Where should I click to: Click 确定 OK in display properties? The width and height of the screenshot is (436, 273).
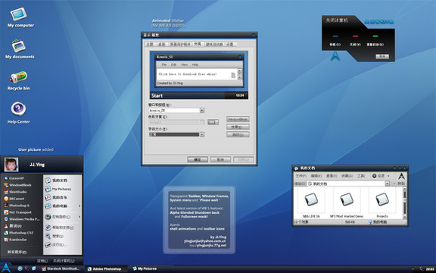pos(198,159)
